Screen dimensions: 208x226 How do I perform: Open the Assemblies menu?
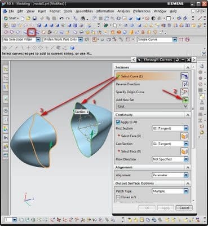[84, 11]
